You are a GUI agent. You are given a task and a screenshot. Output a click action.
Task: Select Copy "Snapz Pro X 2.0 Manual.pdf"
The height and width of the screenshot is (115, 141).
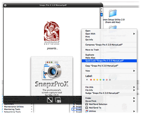[x=102, y=66]
